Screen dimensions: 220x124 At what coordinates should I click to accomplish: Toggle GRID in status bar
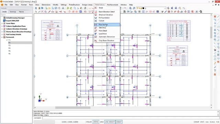click(102, 122)
